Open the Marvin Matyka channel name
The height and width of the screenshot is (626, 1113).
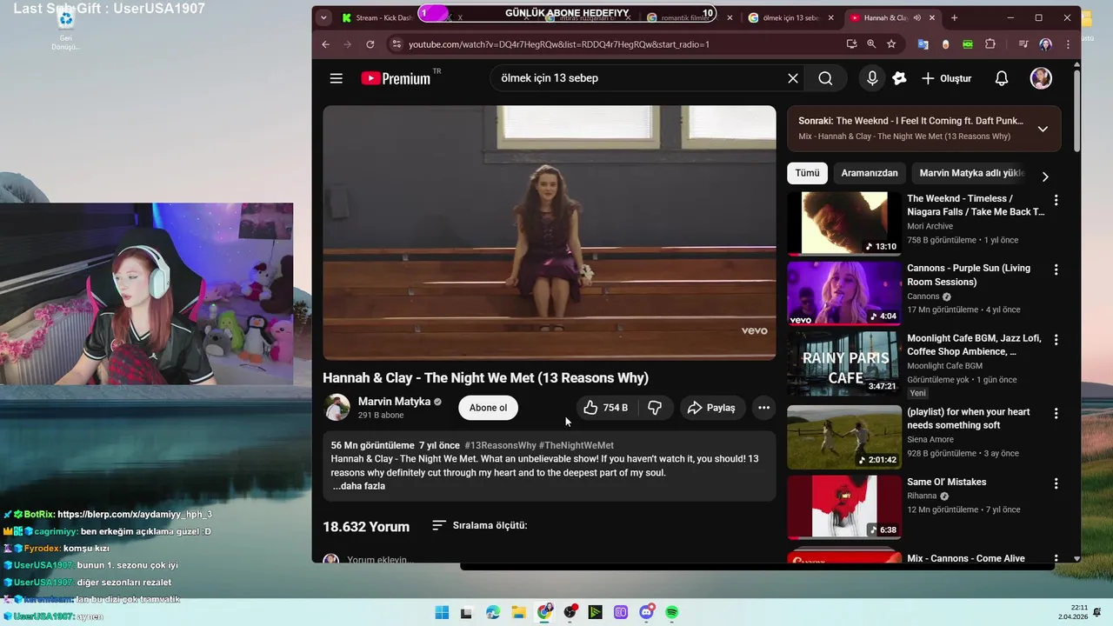[x=394, y=402]
